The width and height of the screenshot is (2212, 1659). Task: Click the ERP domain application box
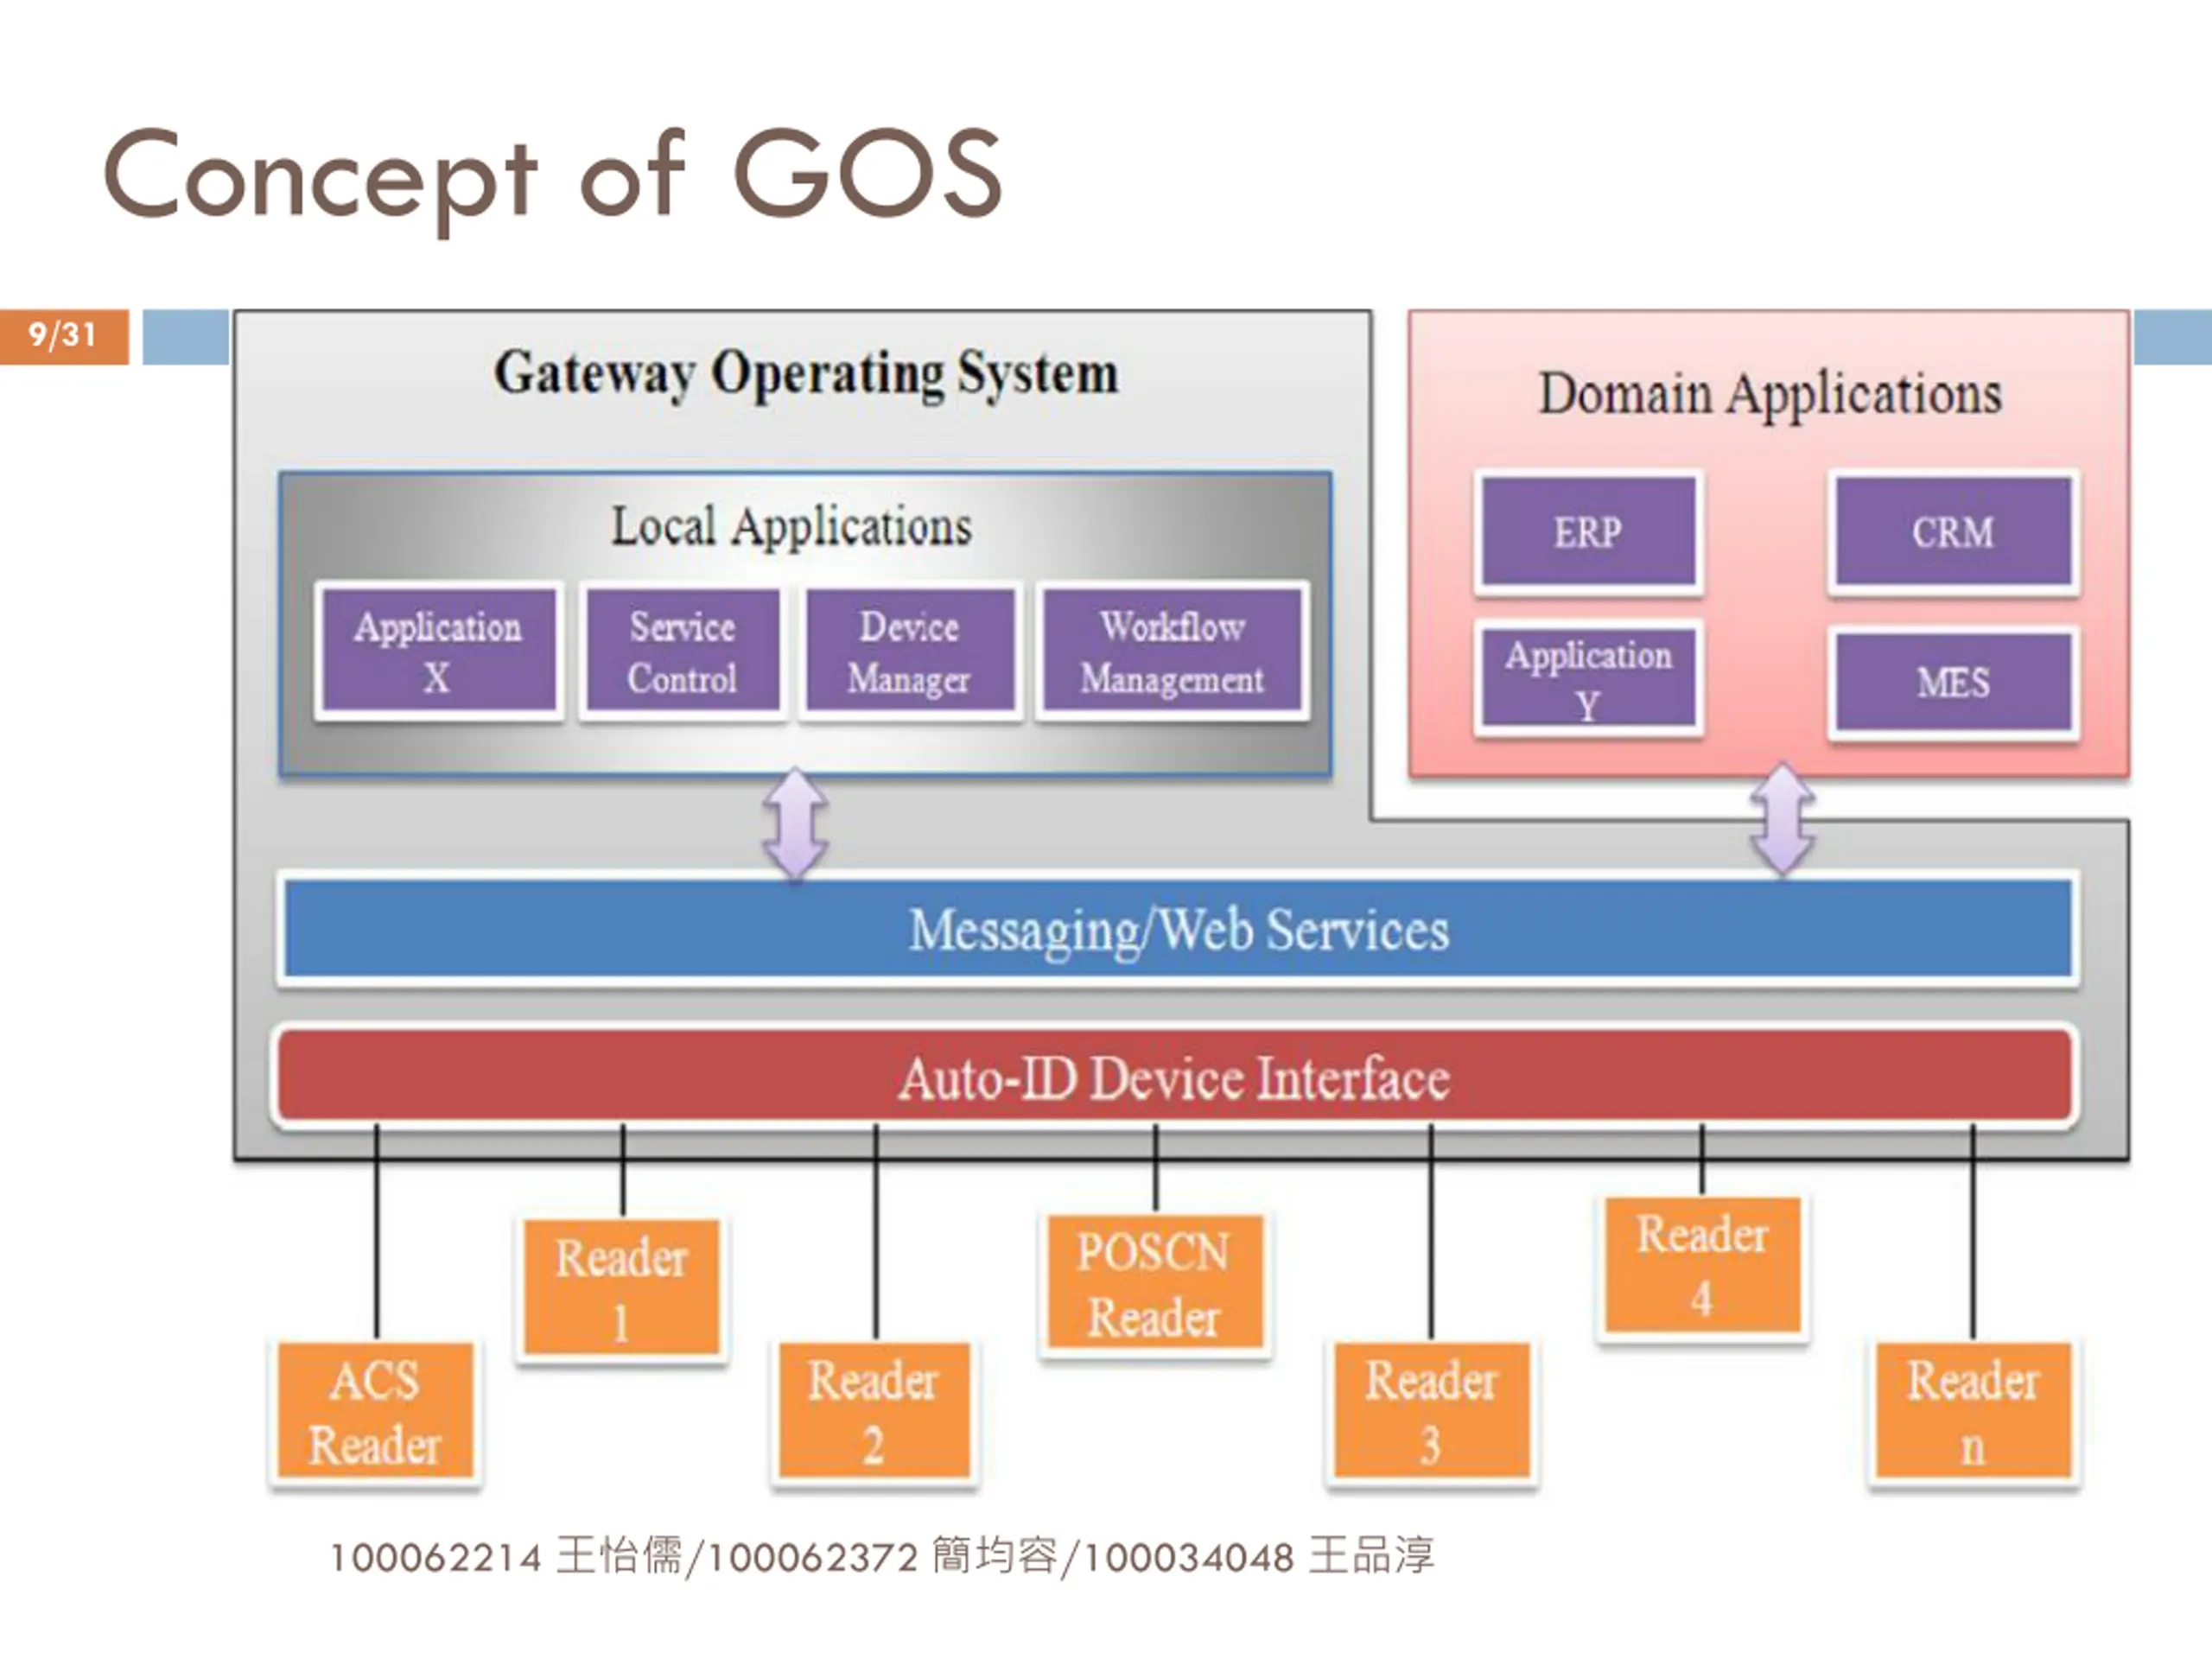coord(1588,532)
